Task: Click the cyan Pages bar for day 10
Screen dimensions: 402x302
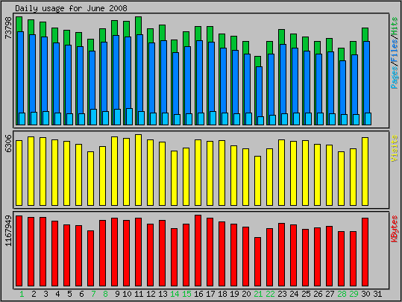Action: (130, 116)
